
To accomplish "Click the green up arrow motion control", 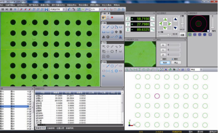I will click(165, 20).
